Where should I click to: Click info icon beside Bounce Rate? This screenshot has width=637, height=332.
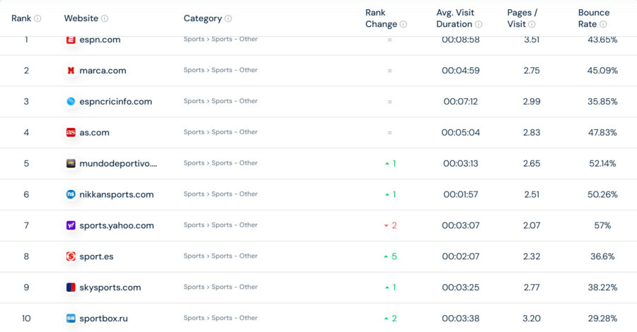603,24
